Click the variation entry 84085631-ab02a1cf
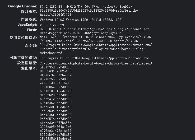195x140 pixels. [x=55, y=71]
